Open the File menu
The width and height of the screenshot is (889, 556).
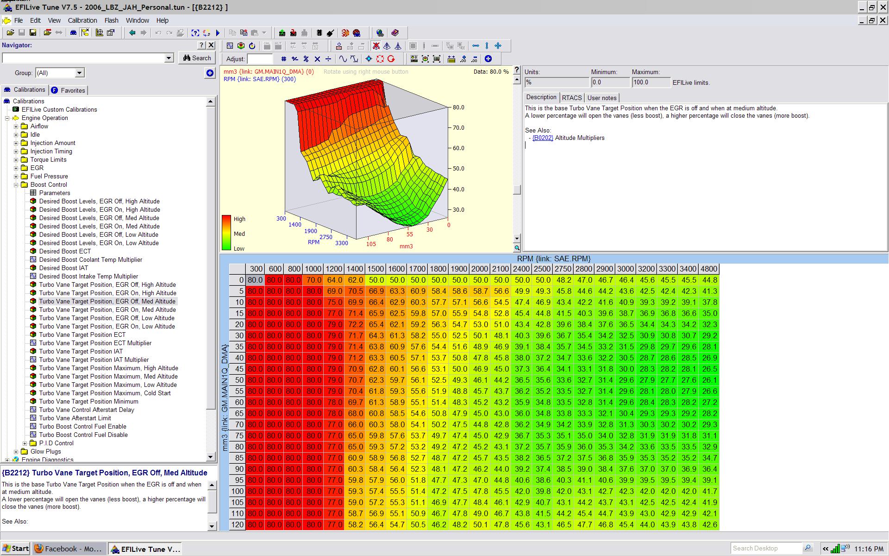19,20
